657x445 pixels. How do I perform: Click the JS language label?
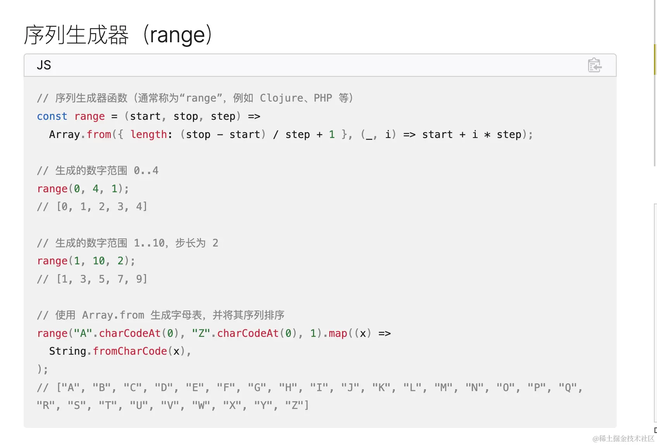44,65
